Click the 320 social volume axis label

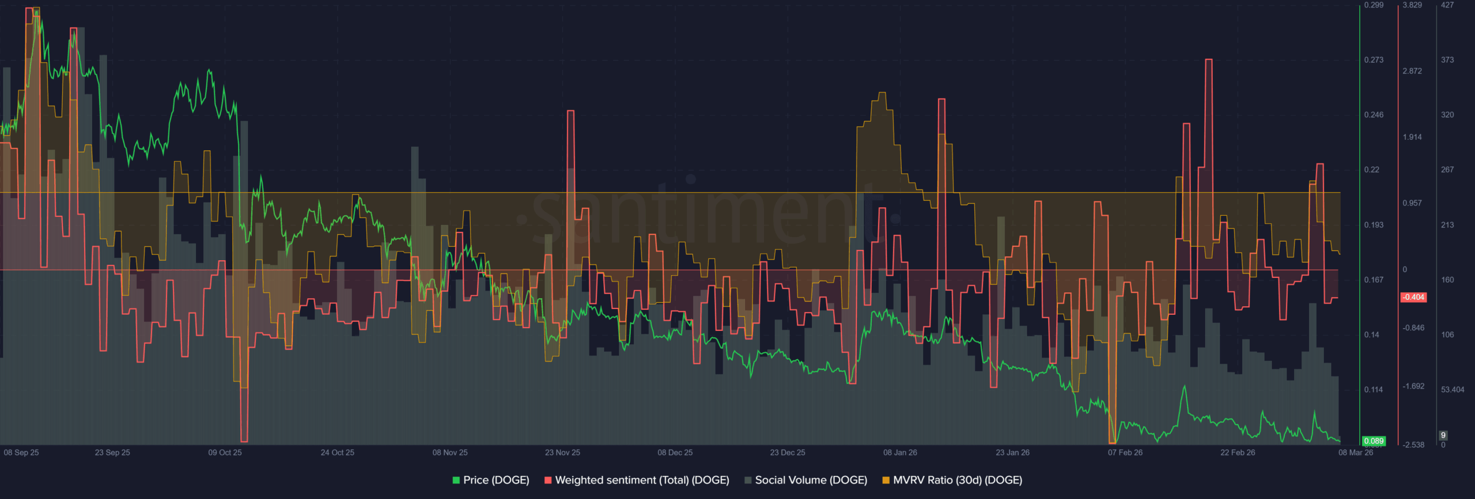[1447, 115]
